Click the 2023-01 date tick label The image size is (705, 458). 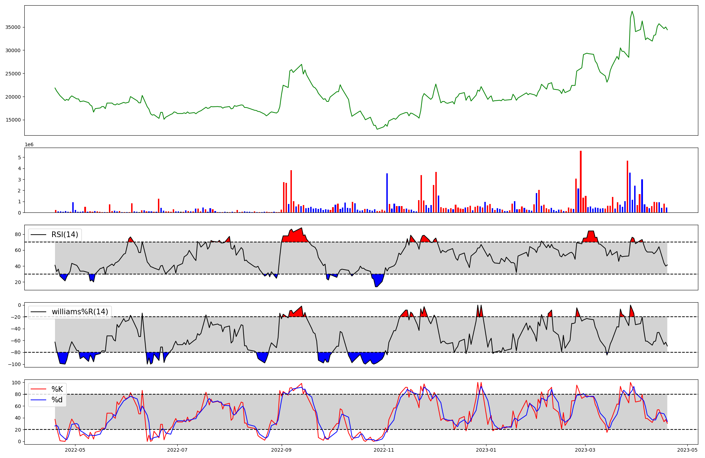tap(486, 450)
